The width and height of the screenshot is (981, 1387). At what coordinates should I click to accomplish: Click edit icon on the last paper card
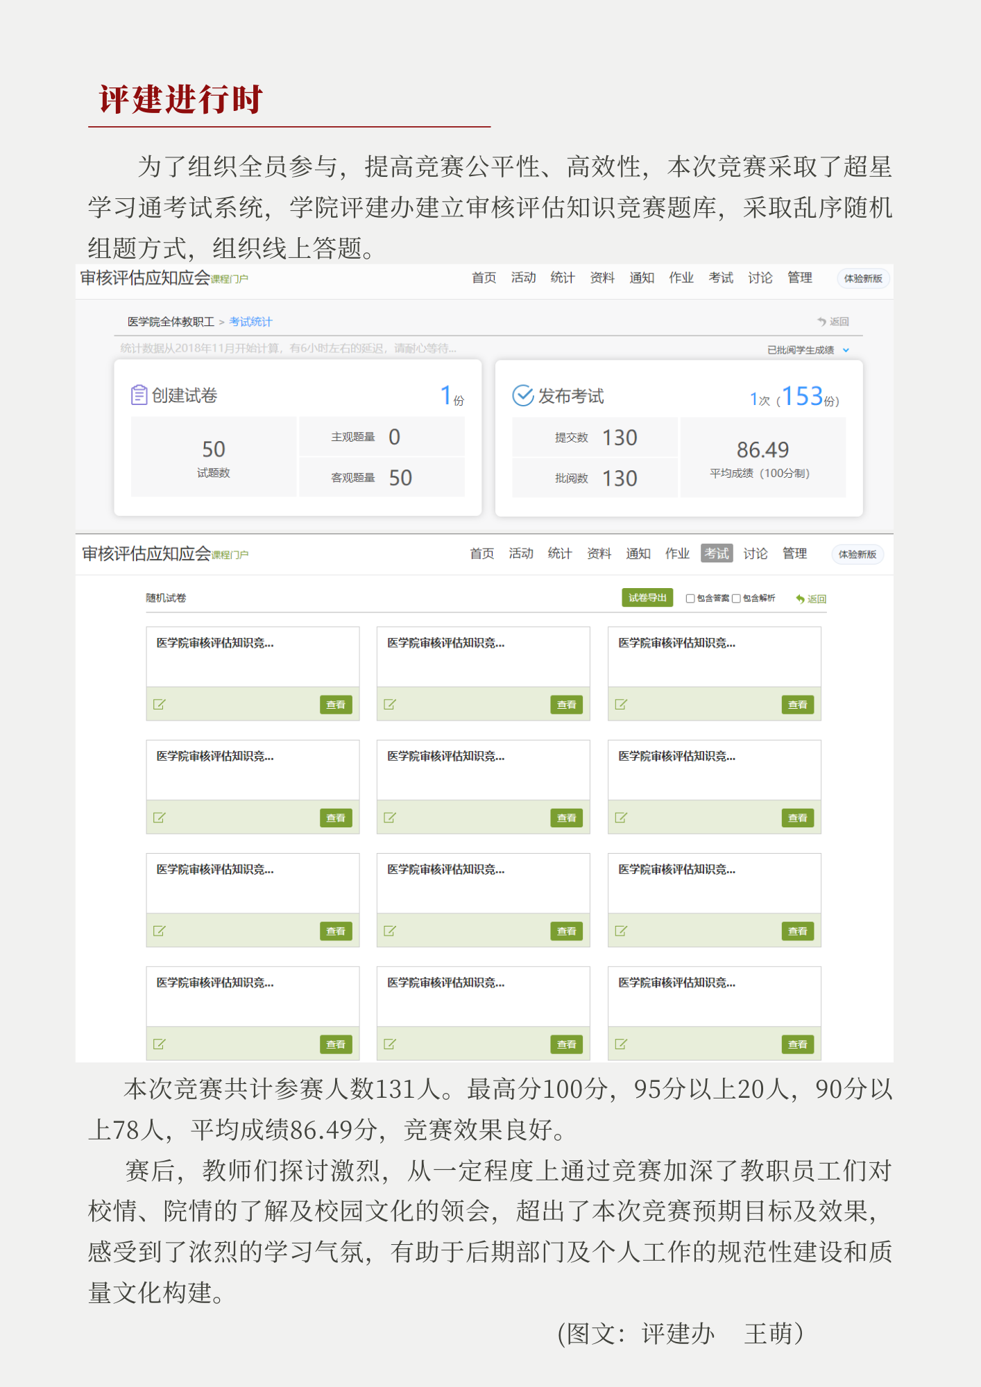coord(621,1044)
